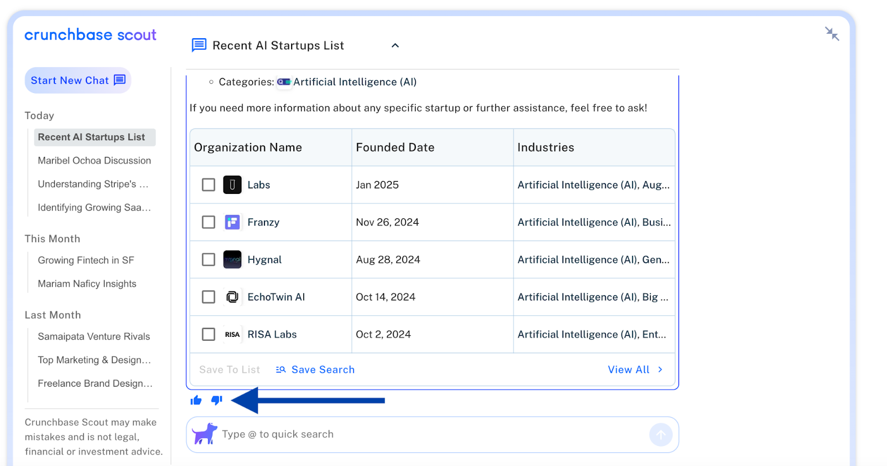Collapse the chat title dropdown chevron
Image resolution: width=887 pixels, height=466 pixels.
pos(395,45)
